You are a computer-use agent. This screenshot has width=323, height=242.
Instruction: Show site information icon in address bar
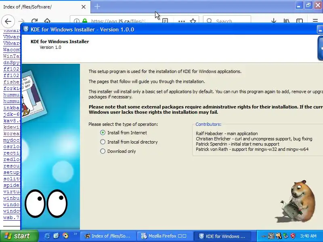click(77, 21)
